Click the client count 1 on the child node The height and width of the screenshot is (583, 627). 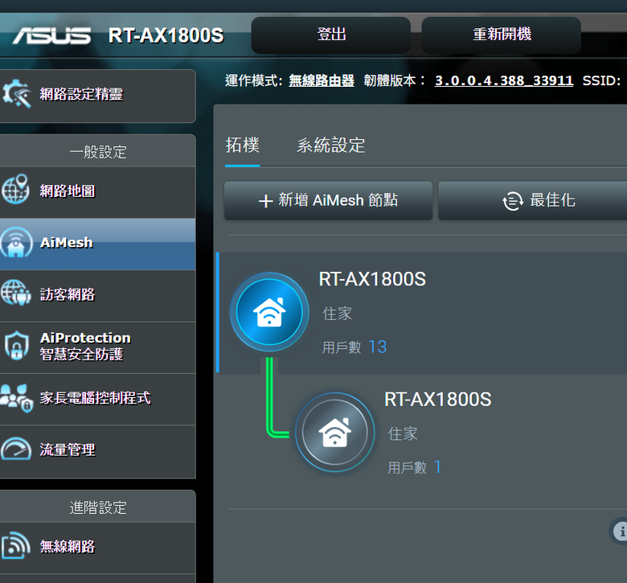pyautogui.click(x=437, y=467)
